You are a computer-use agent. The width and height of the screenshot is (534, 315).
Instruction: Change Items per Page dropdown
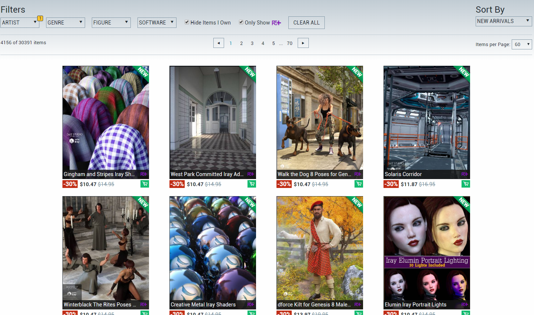521,44
